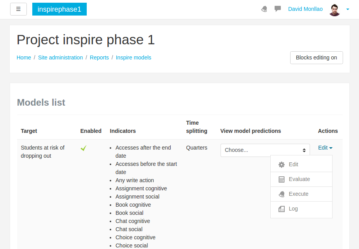Click the bell icon beside Execute

(x=281, y=194)
